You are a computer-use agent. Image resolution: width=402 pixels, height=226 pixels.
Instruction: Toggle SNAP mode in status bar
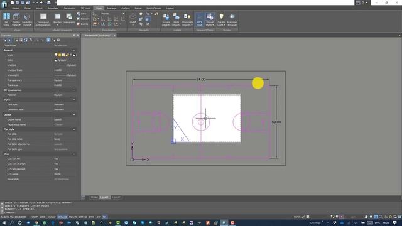[35, 217]
